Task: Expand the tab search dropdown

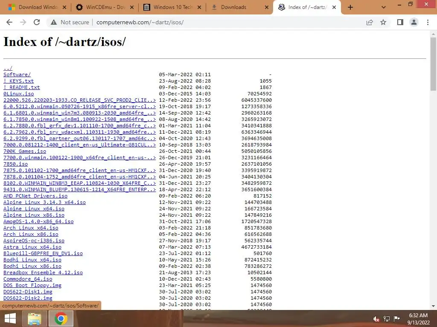Action: tap(384, 8)
